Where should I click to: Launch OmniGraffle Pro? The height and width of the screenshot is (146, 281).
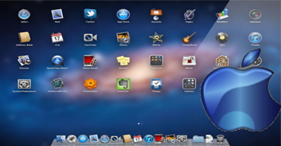click(57, 84)
